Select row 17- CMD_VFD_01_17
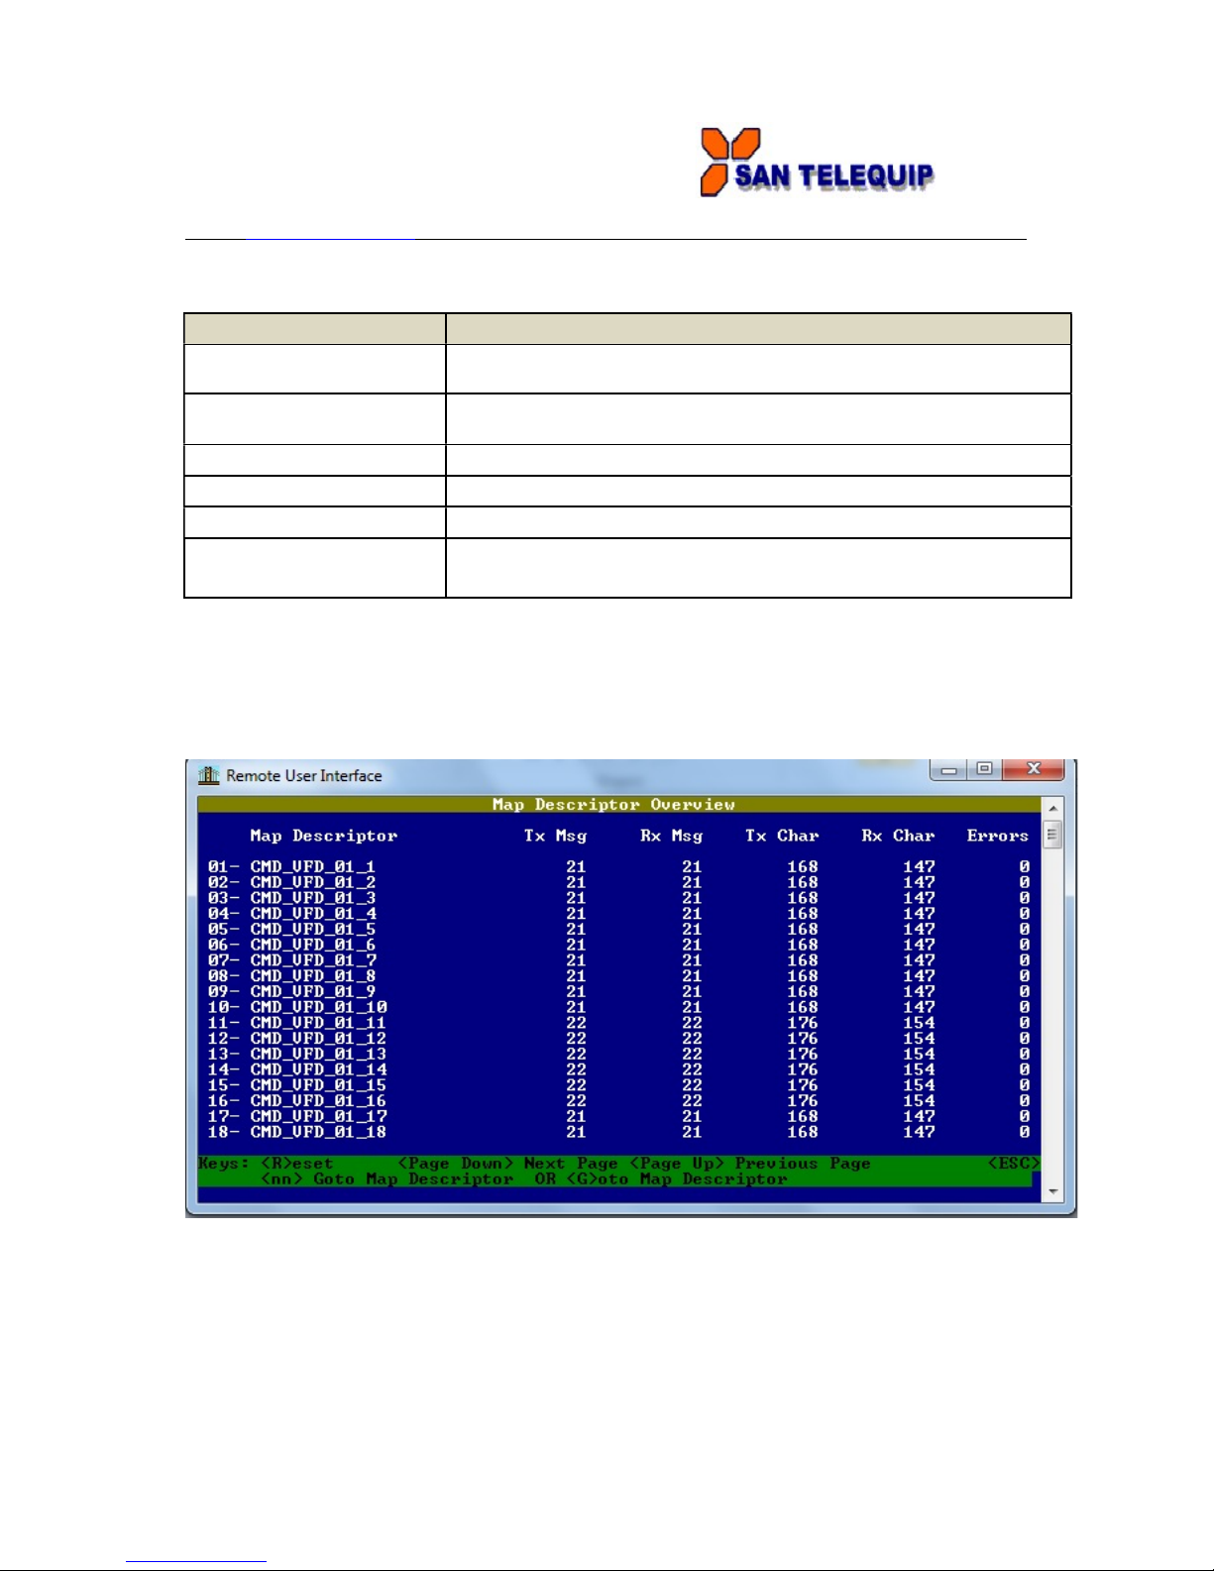Viewport: 1214px width, 1571px height. (618, 1116)
